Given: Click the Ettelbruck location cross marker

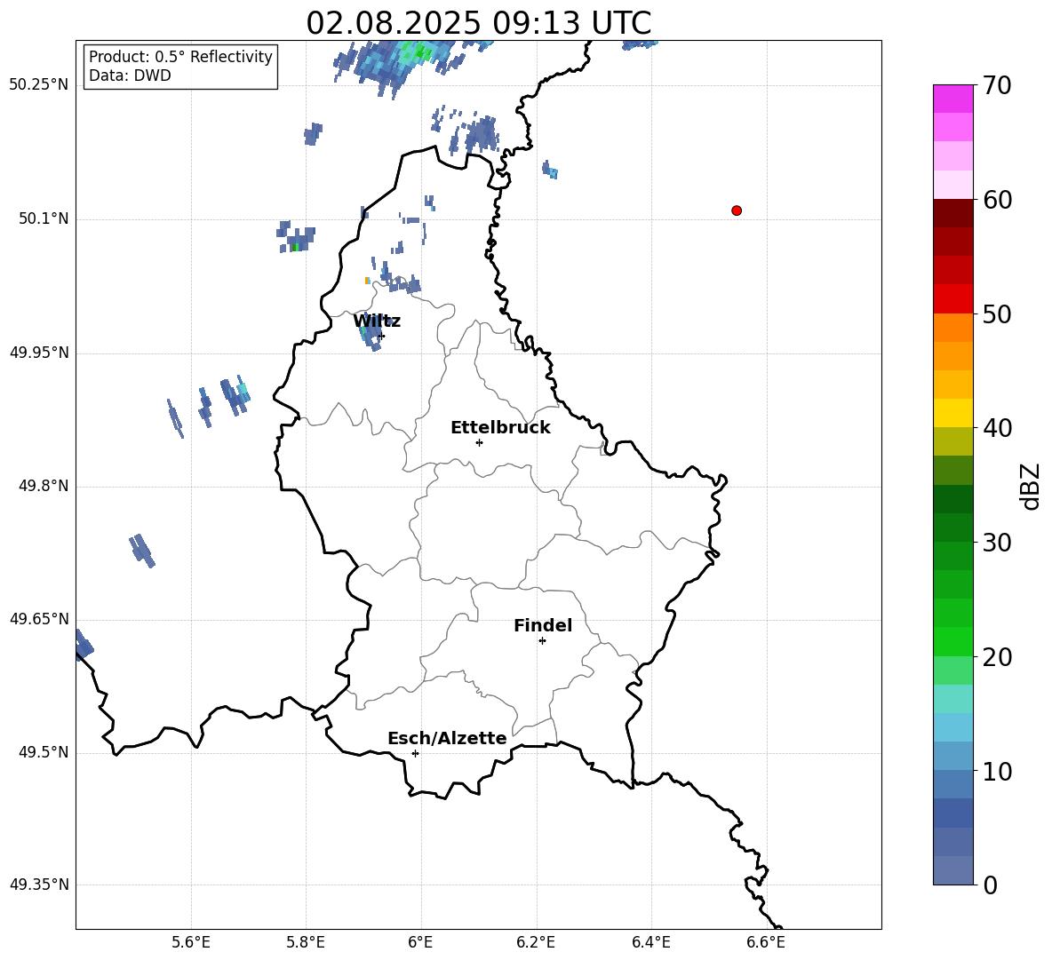Looking at the screenshot, I should pyautogui.click(x=479, y=442).
